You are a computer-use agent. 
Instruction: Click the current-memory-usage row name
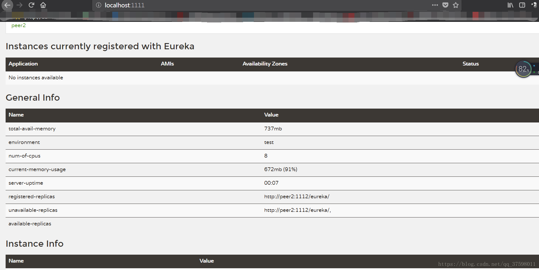[37, 169]
